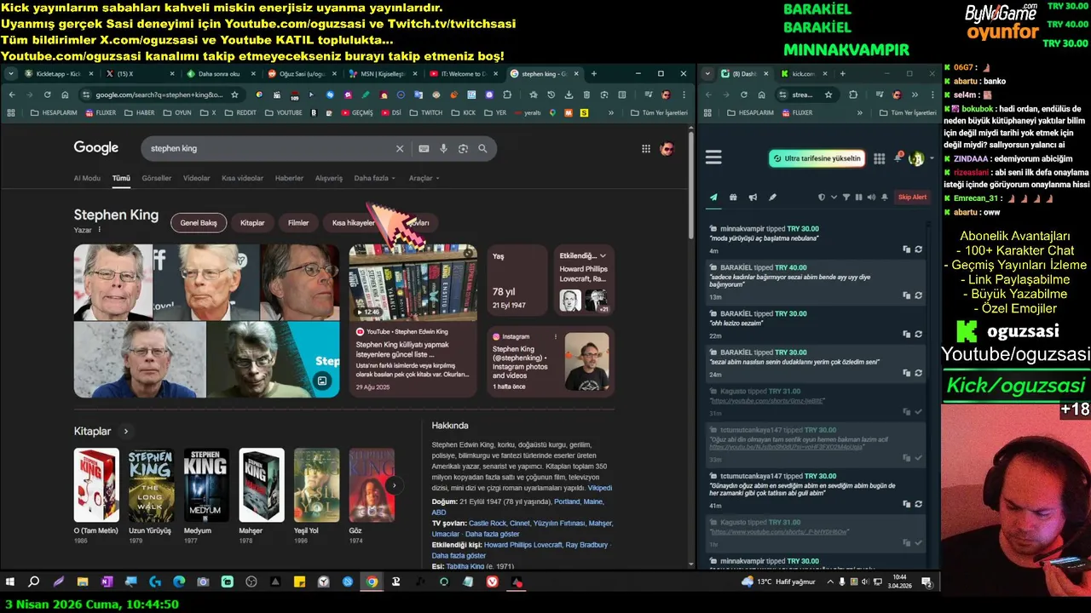
Task: Expand the Etkilendiği card chevron
Action: click(x=603, y=255)
